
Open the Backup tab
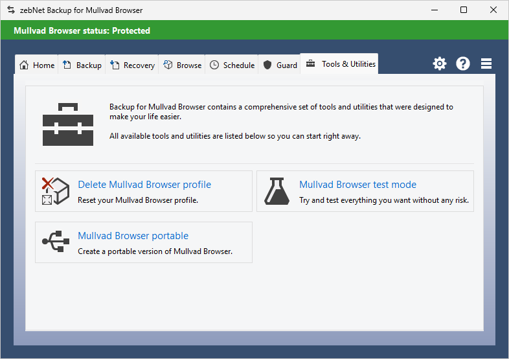(x=82, y=65)
